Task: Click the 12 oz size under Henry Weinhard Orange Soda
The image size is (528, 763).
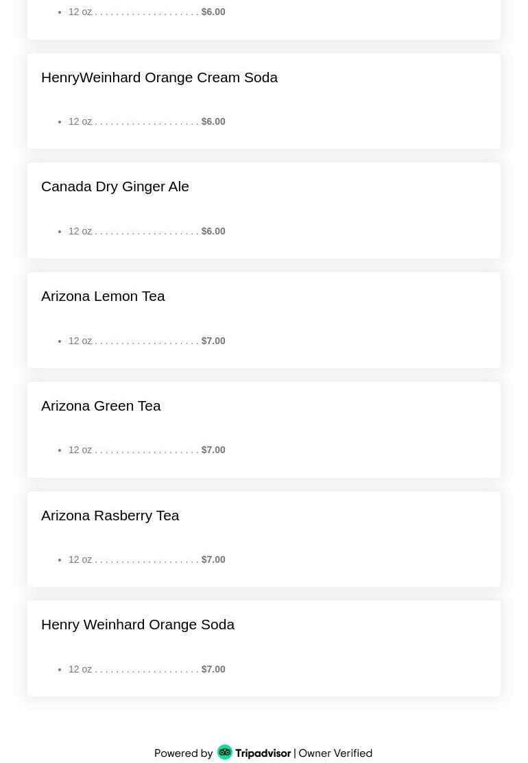Action: click(80, 669)
